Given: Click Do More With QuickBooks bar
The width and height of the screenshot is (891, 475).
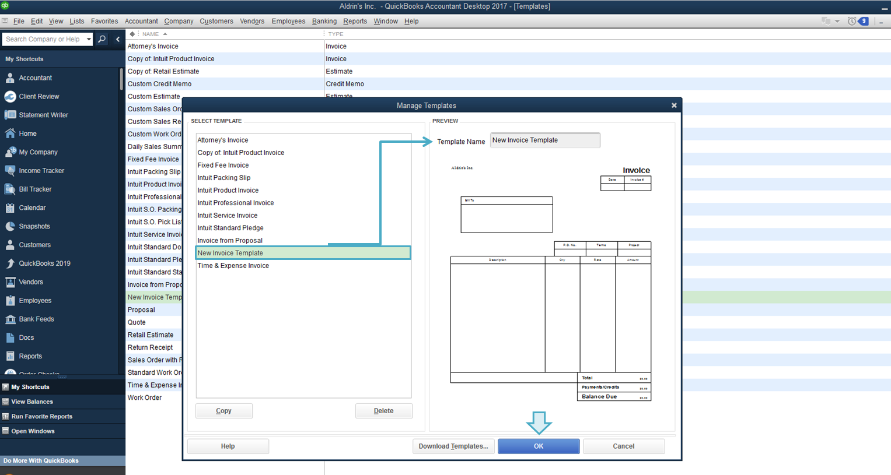Looking at the screenshot, I should click(x=62, y=460).
